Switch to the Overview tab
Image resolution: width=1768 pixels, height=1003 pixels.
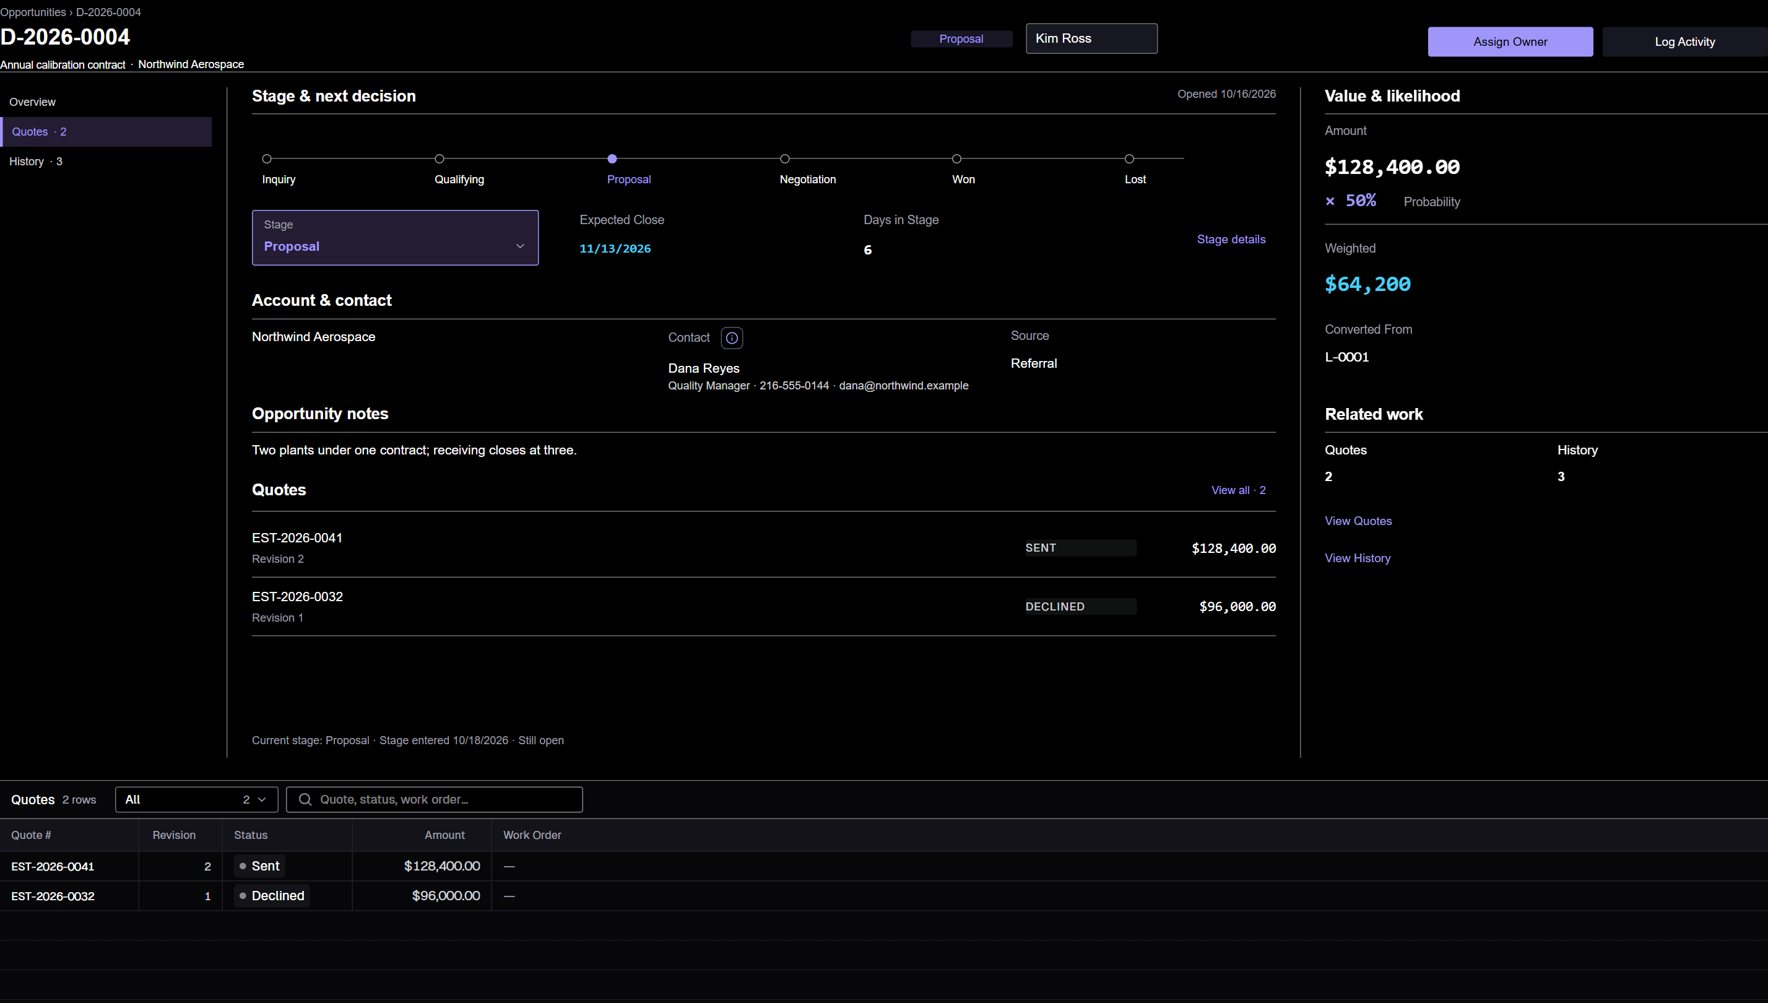(x=106, y=102)
